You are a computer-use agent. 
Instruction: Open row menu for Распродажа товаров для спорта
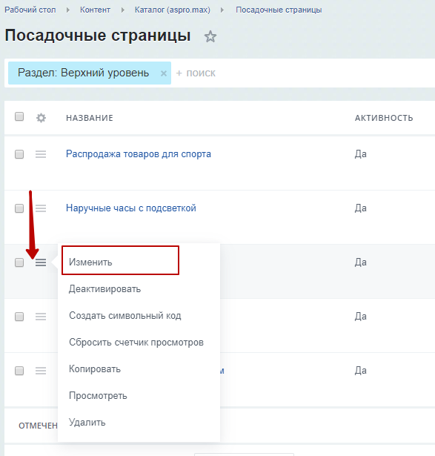pos(41,154)
